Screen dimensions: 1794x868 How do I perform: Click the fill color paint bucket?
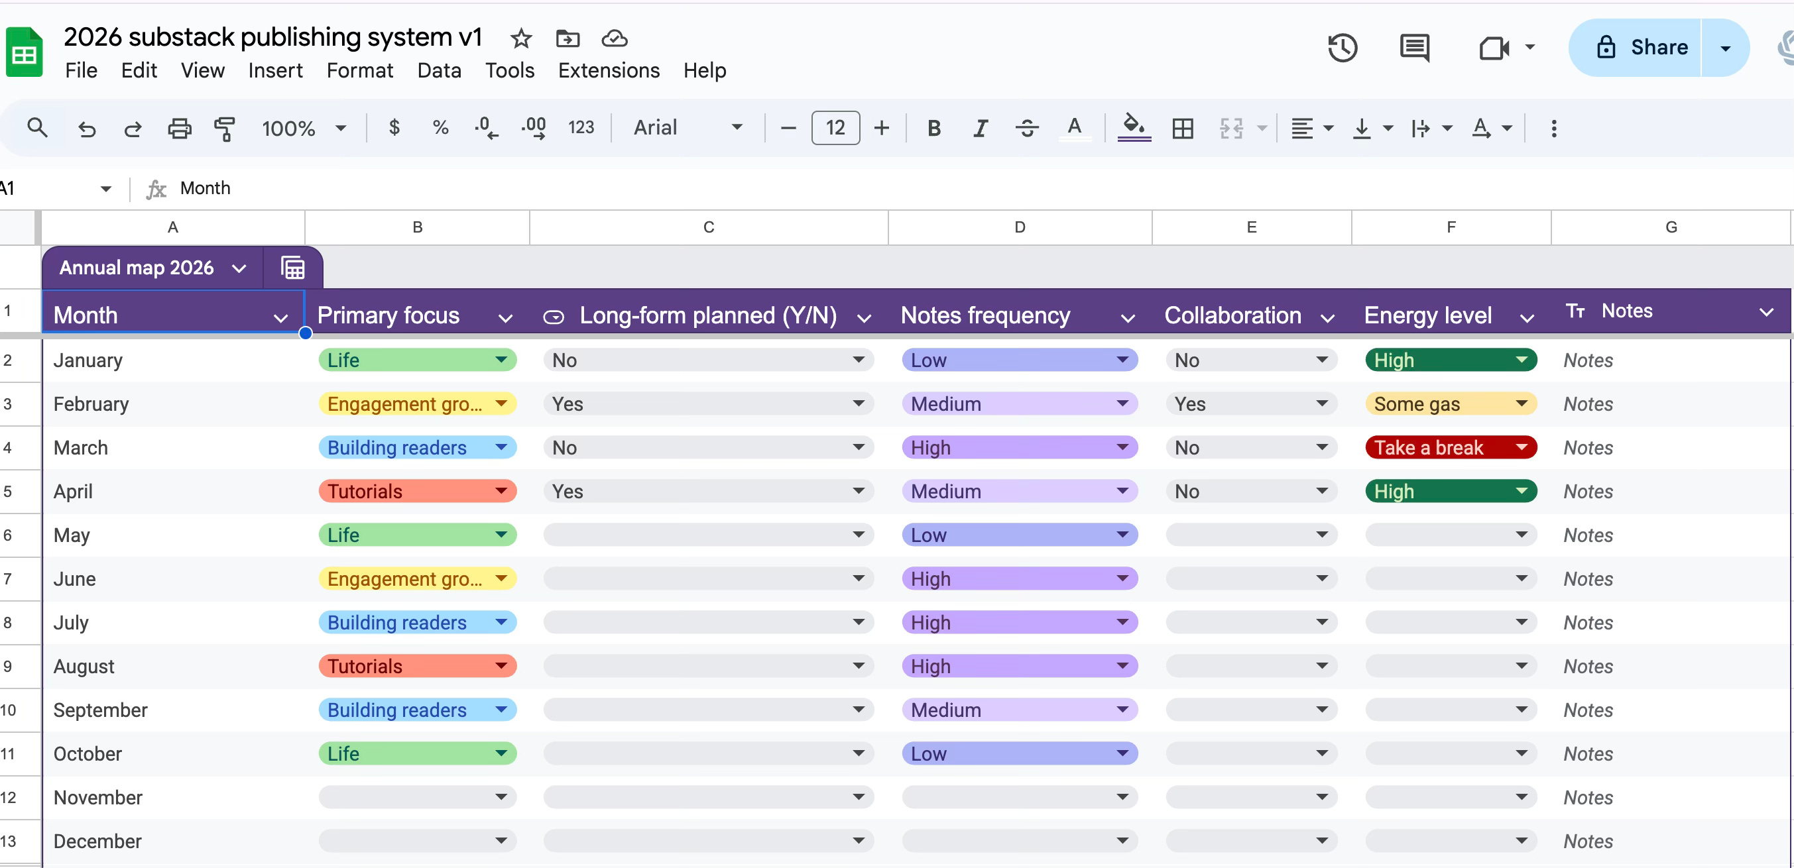1133,127
